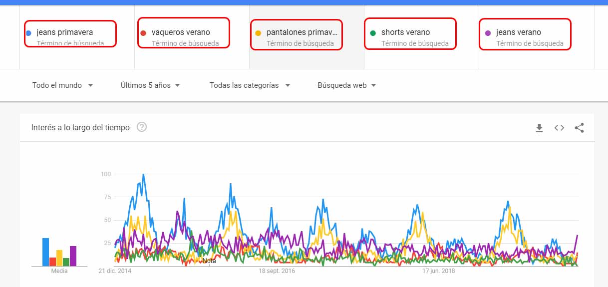Click yellow dot next to pantalones primavera
Image resolution: width=608 pixels, height=287 pixels.
[x=258, y=33]
